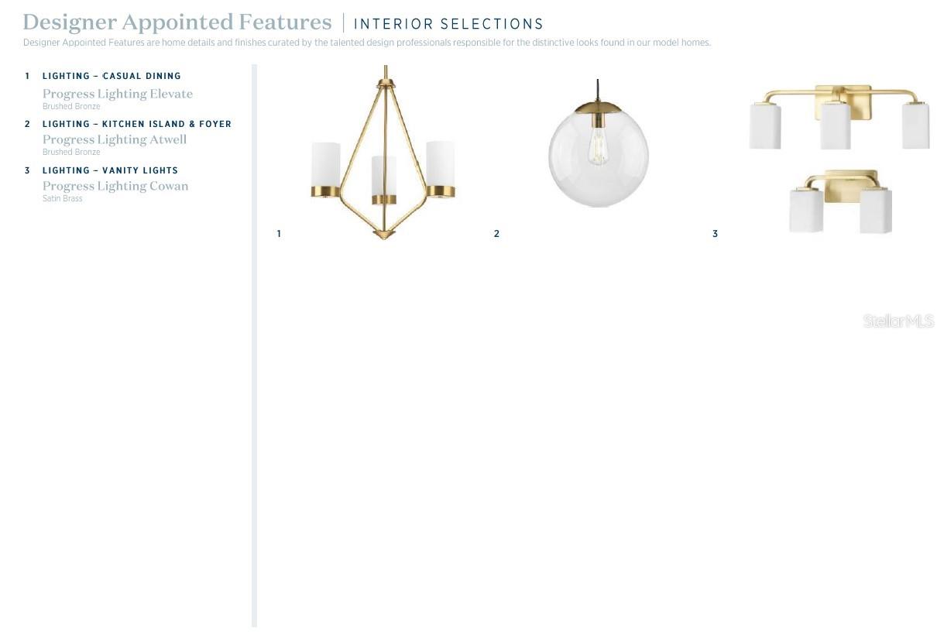Click the number 1 label beside the chandelier
This screenshot has width=937, height=642.
click(279, 233)
